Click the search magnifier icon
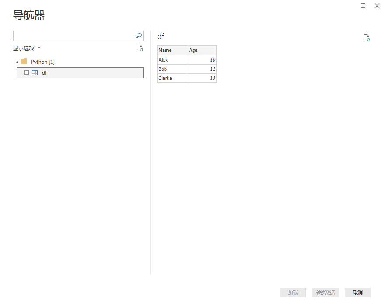 click(138, 36)
